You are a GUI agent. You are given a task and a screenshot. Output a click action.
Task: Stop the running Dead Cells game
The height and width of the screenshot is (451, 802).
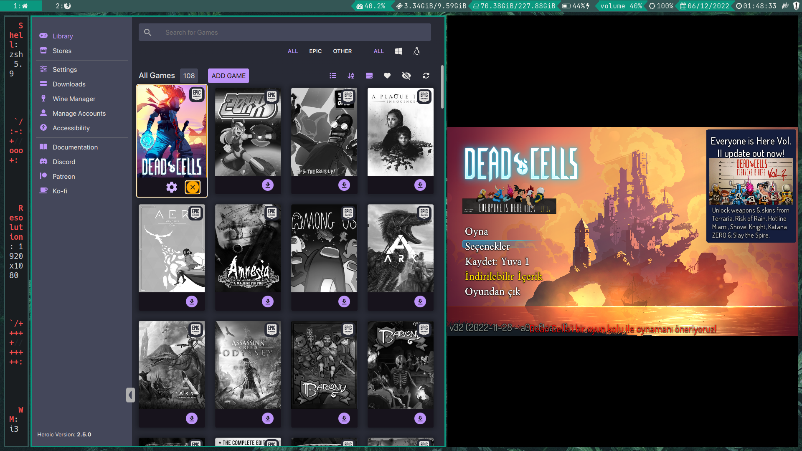(x=193, y=187)
